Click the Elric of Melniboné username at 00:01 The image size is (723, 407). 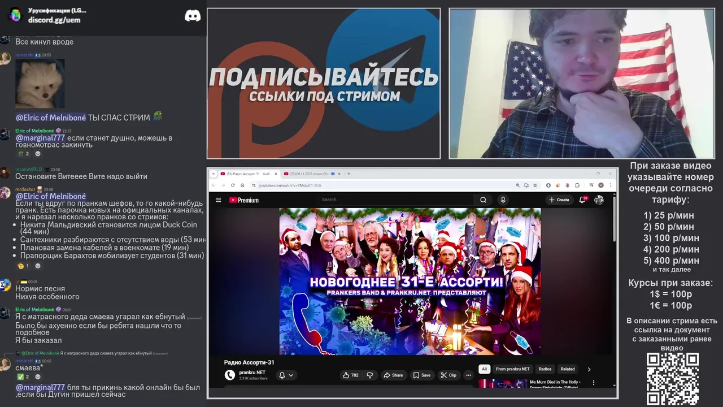(34, 310)
